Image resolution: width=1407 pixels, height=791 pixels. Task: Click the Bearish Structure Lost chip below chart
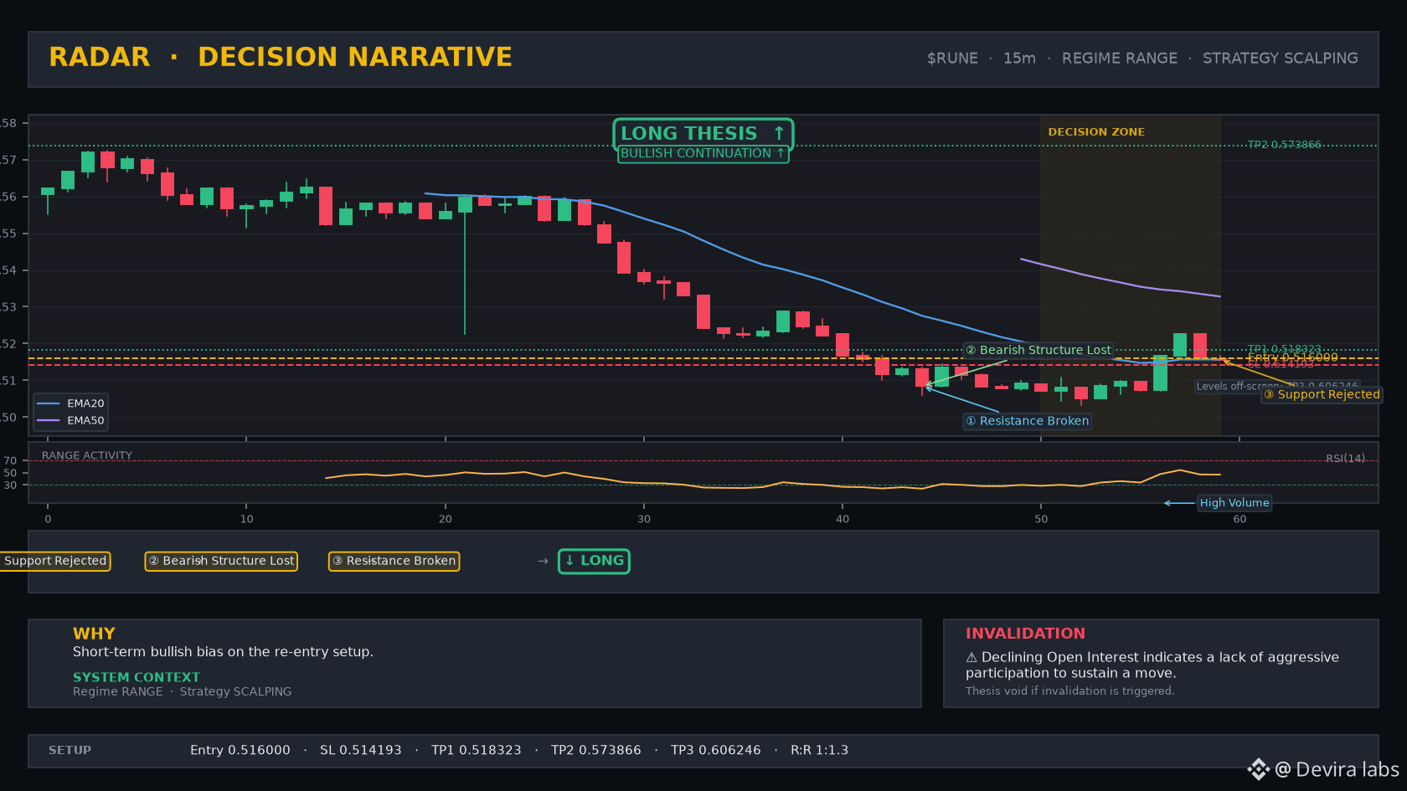pyautogui.click(x=221, y=561)
